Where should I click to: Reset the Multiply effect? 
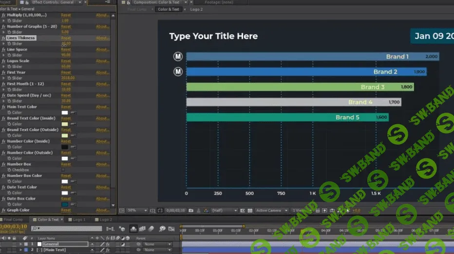(66, 15)
